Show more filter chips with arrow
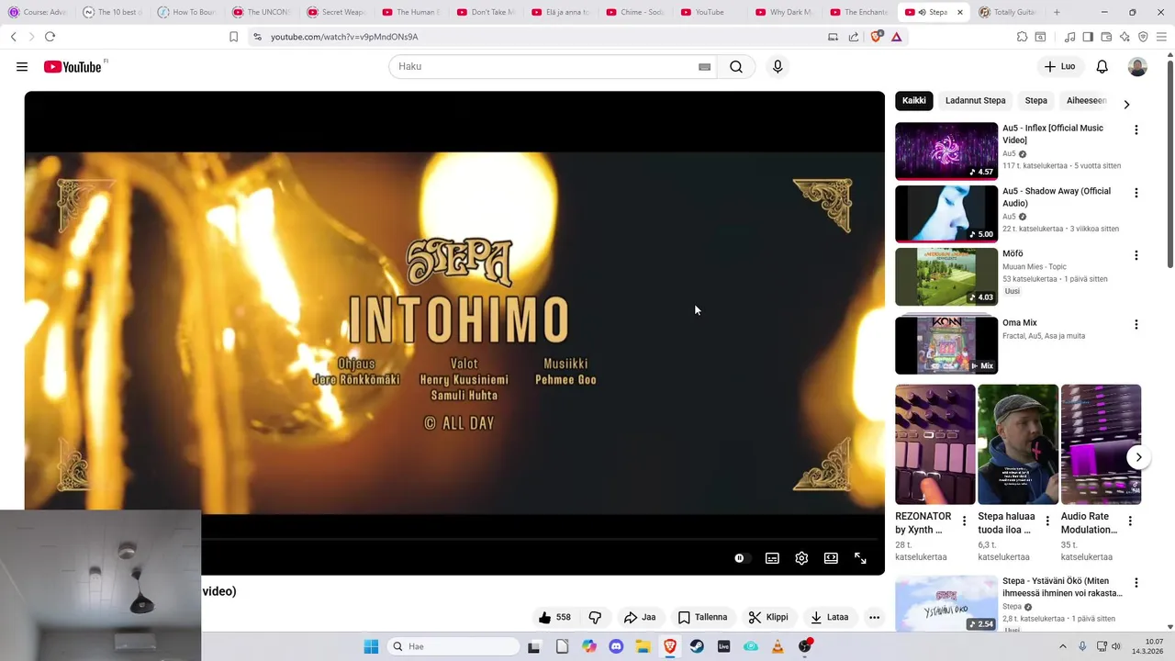This screenshot has height=661, width=1175. pos(1126,104)
